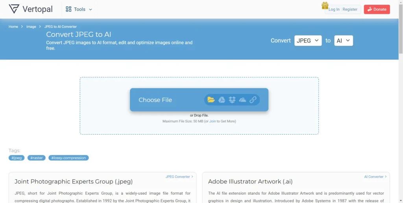Go to Home breadcrumb
The width and height of the screenshot is (403, 203).
(13, 27)
